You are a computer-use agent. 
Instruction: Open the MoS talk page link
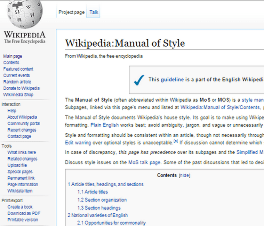coord(144,162)
